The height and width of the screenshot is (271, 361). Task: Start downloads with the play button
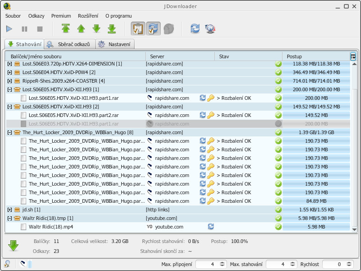(x=9, y=29)
